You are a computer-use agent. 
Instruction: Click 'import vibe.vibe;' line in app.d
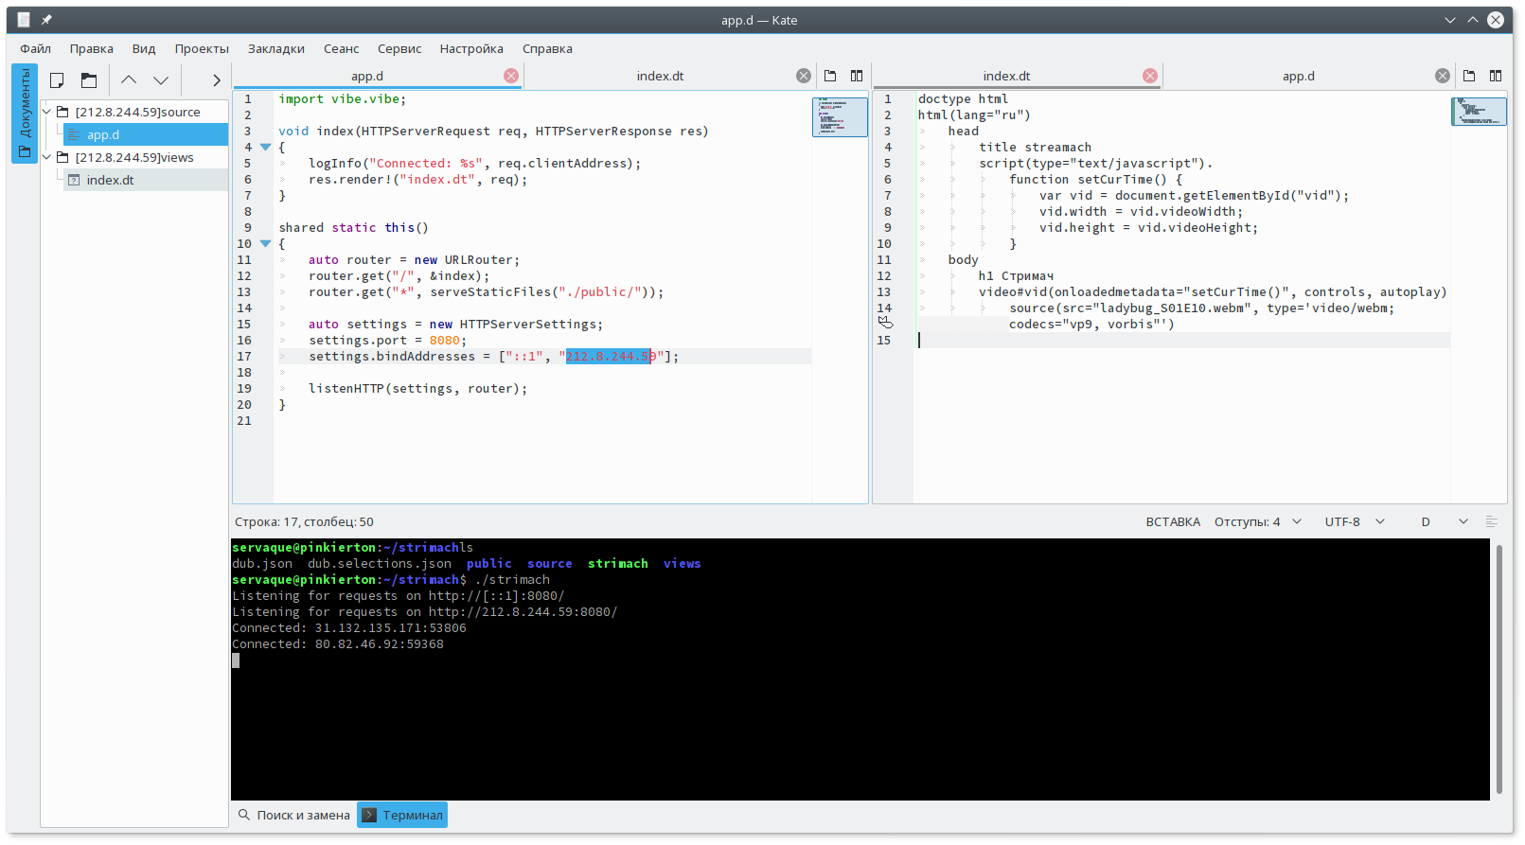click(x=343, y=99)
